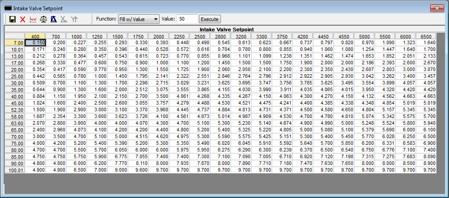
Task: Select the 10.01 row header
Action: pos(15,50)
